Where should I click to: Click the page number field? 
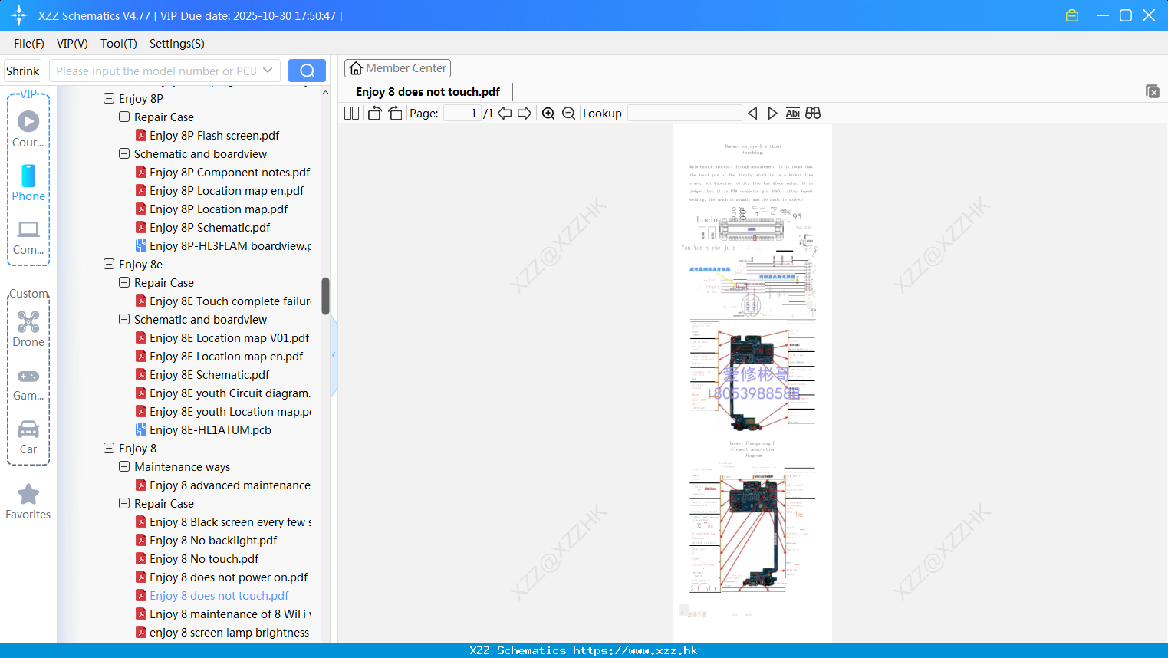(x=462, y=113)
